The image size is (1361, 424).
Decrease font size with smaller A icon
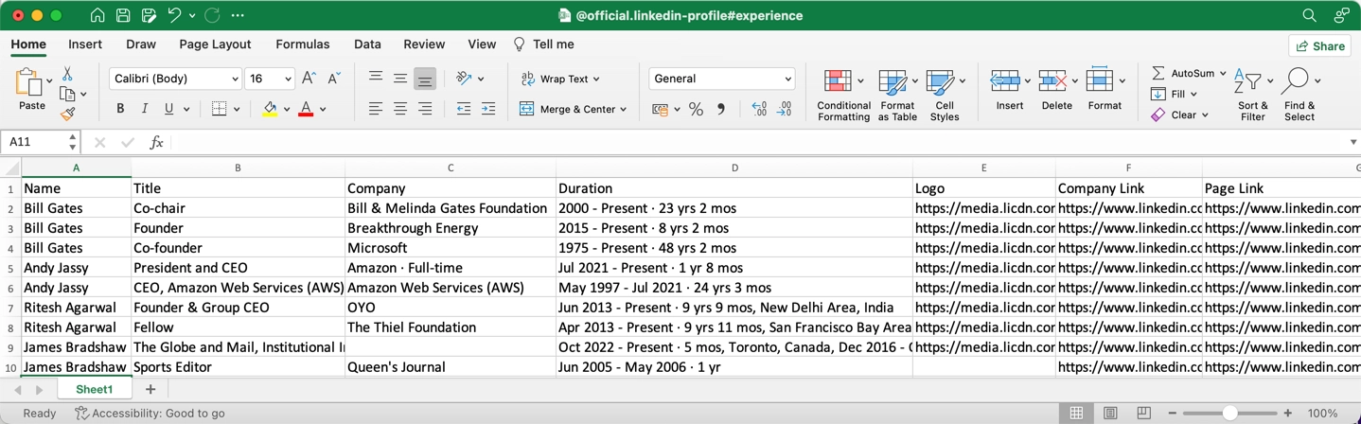tap(333, 79)
